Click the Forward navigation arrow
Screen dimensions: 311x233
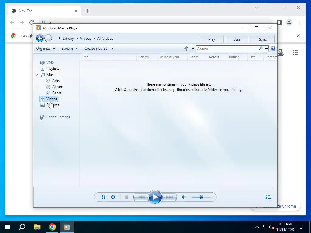pos(48,38)
